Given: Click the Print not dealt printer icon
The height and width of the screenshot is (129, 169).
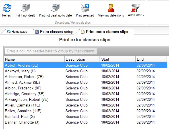Looking at the screenshot, I should (x=26, y=8).
